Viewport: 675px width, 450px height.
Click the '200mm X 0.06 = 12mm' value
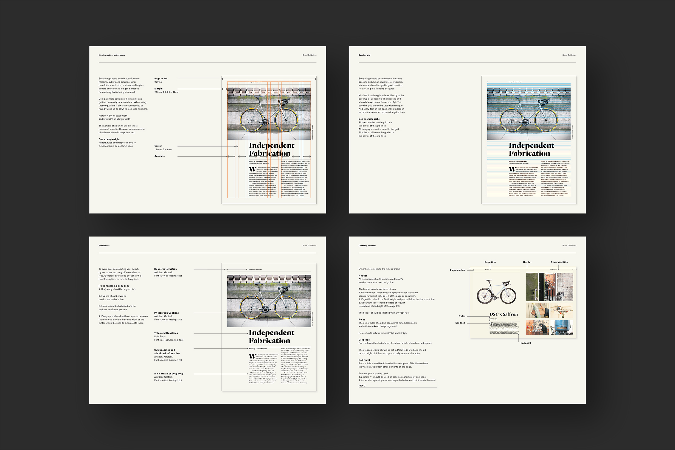point(167,92)
